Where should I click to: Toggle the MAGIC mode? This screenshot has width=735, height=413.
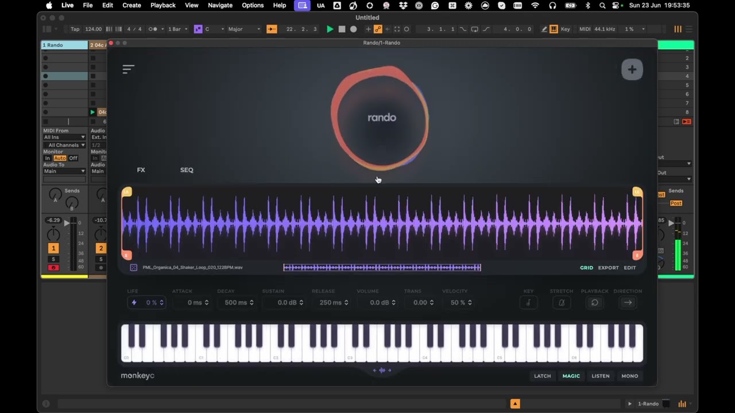pos(571,376)
